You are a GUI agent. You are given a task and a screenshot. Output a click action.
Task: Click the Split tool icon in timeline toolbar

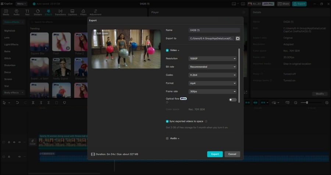[33, 103]
